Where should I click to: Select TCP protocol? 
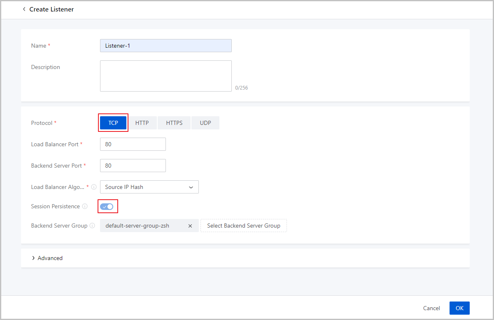(113, 123)
